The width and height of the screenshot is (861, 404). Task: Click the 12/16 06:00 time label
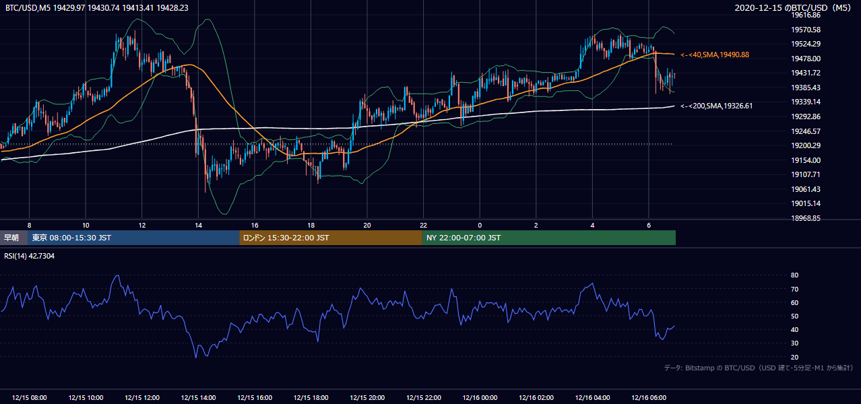coord(649,397)
